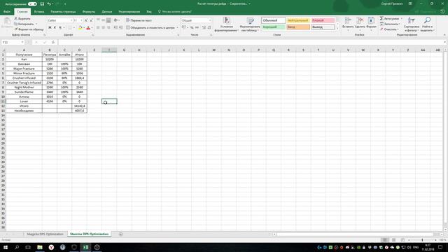Click the center horizontally icon
Viewport: 448px width, 252px height.
103,28
